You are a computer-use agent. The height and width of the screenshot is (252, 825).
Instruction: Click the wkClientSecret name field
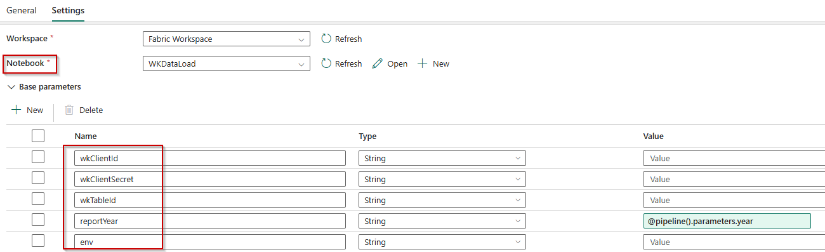coord(210,179)
